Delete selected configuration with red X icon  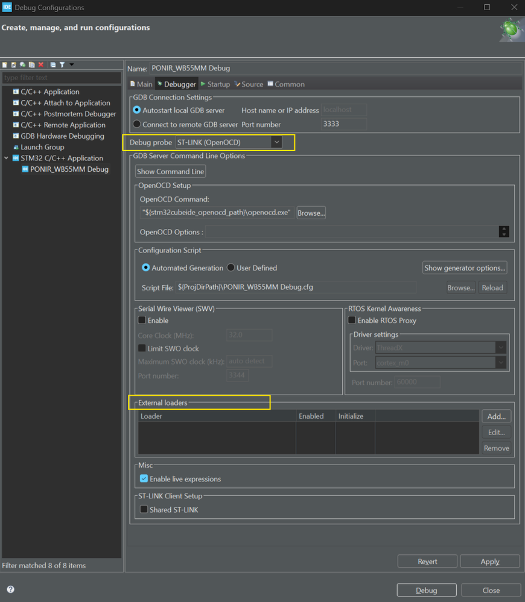point(41,65)
